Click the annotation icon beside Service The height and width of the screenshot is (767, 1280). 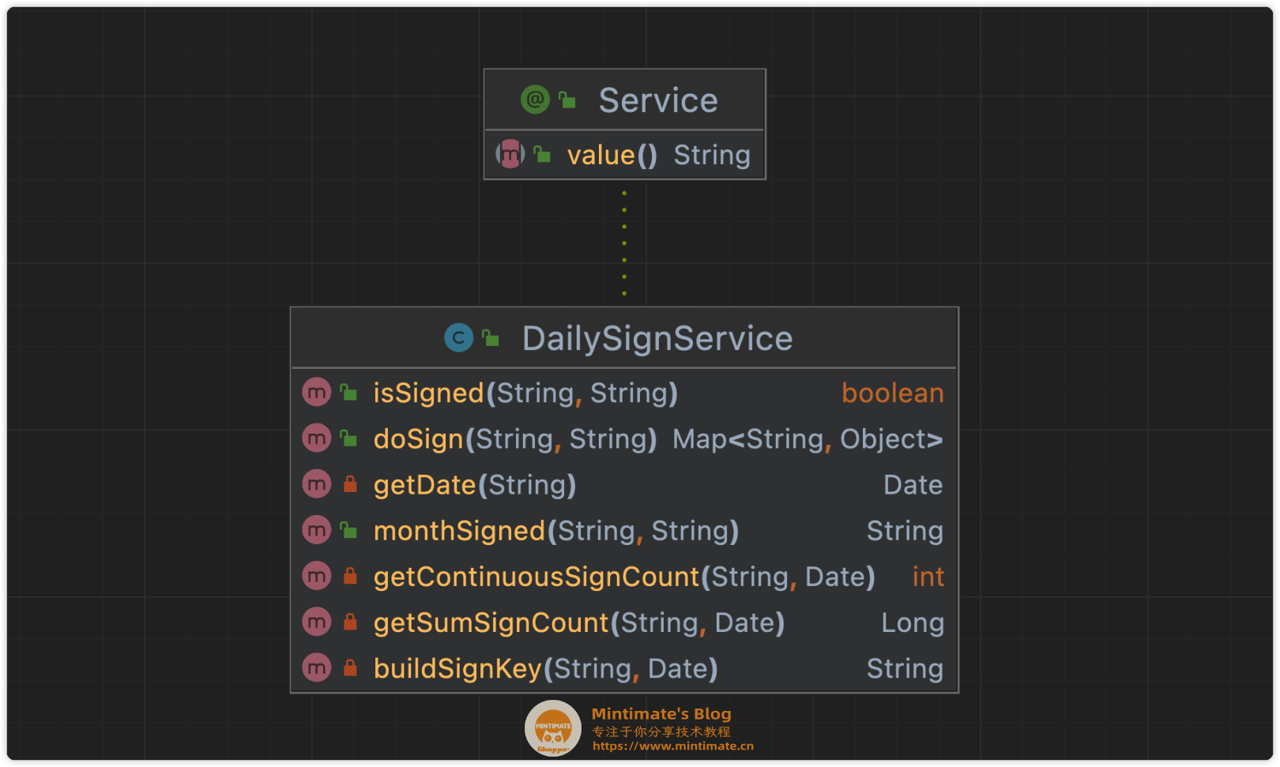[x=535, y=100]
